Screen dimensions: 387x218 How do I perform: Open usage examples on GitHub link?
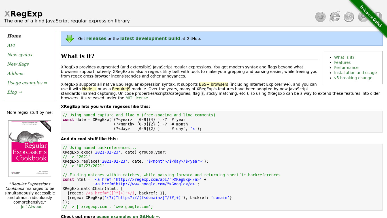[x=128, y=217]
